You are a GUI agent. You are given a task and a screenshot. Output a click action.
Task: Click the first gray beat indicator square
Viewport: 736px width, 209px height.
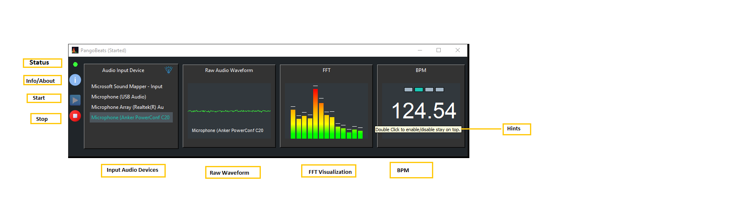click(408, 89)
